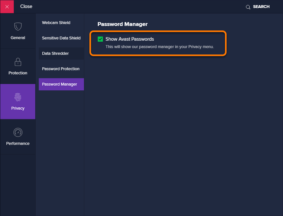The height and width of the screenshot is (216, 283).
Task: Click the red X close icon
Action: tap(7, 6)
